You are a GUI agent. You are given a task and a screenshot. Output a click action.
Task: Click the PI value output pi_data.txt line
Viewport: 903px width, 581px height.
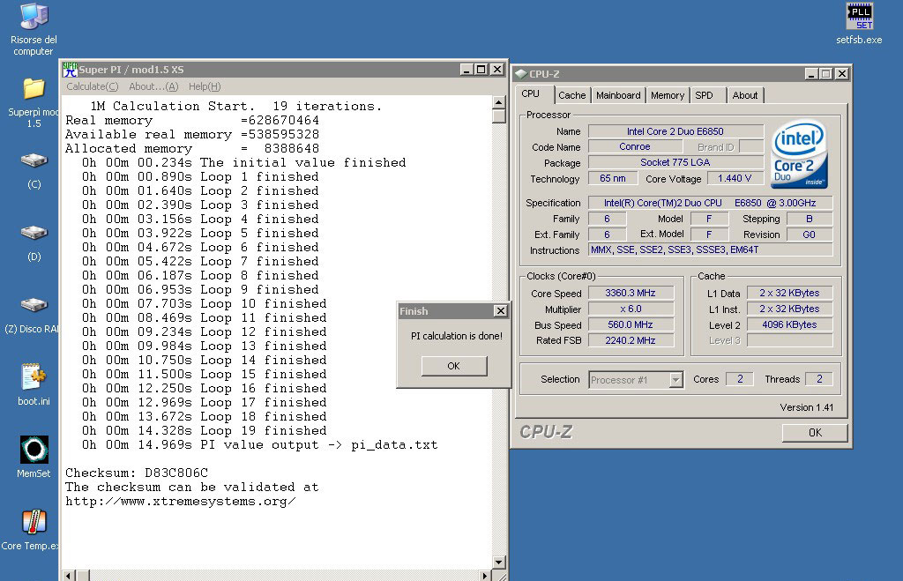click(260, 445)
